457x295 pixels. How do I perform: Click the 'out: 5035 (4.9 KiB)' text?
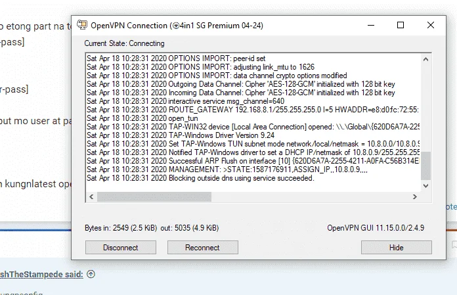pyautogui.click(x=190, y=228)
